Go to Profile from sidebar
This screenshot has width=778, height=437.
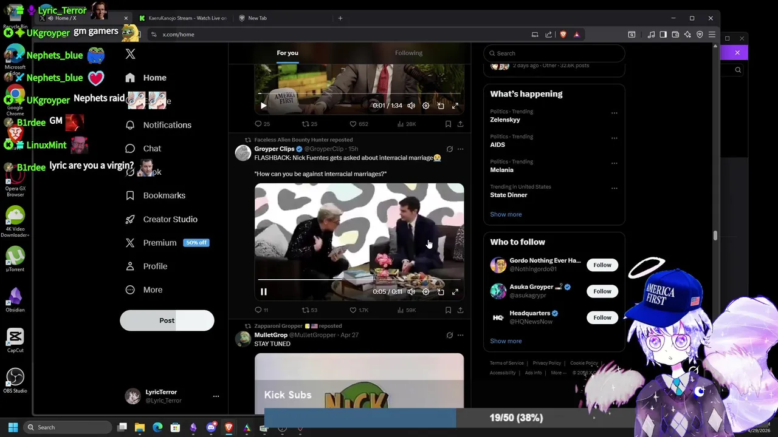[x=146, y=266]
